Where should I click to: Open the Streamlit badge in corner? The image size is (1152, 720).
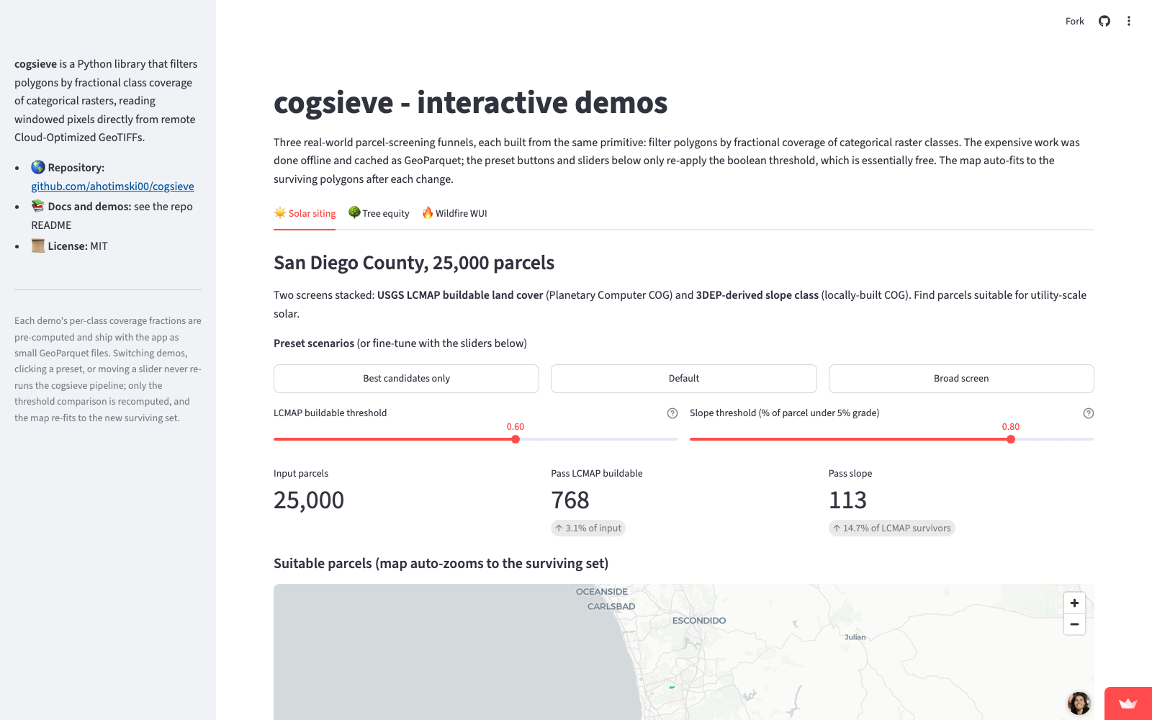point(1128,703)
